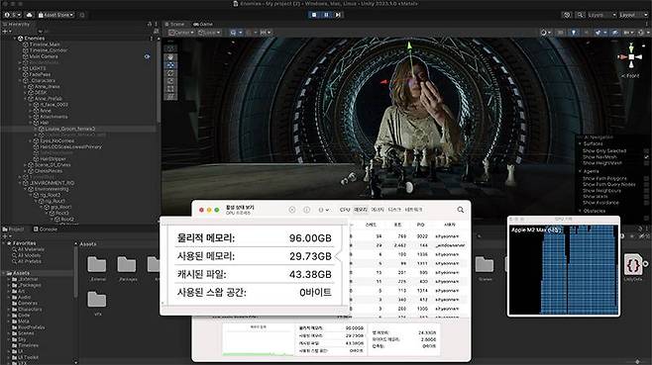The width and height of the screenshot is (652, 365).
Task: Open the Scene camera settings icon
Action: [628, 33]
